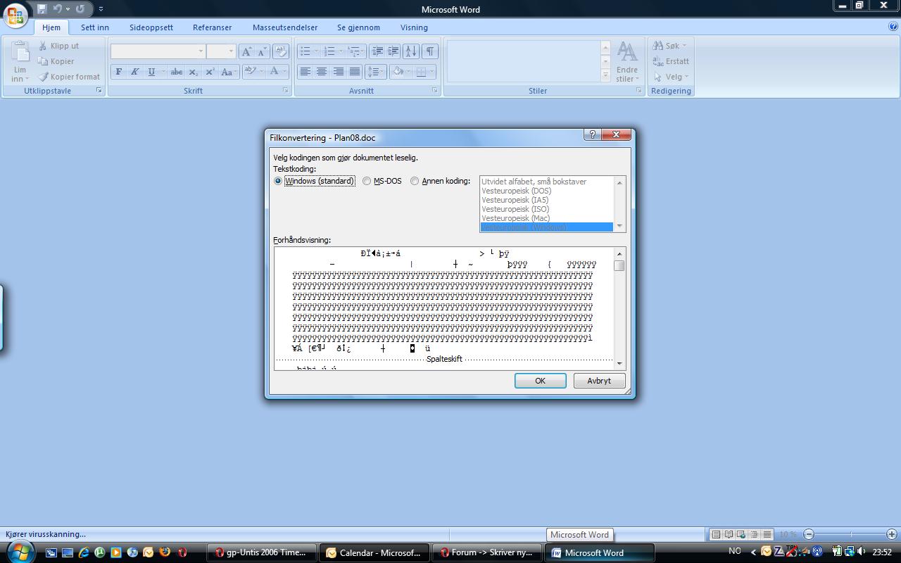This screenshot has width=901, height=563.
Task: Select MS-DOS encoding radio button
Action: pyautogui.click(x=367, y=181)
